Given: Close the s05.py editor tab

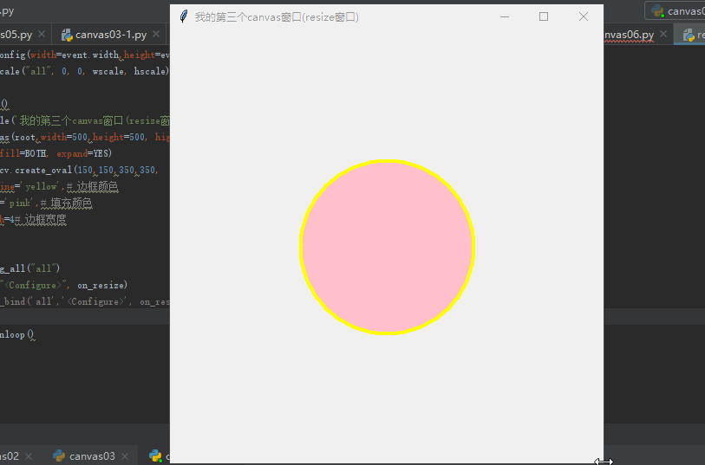Looking at the screenshot, I should 42,34.
